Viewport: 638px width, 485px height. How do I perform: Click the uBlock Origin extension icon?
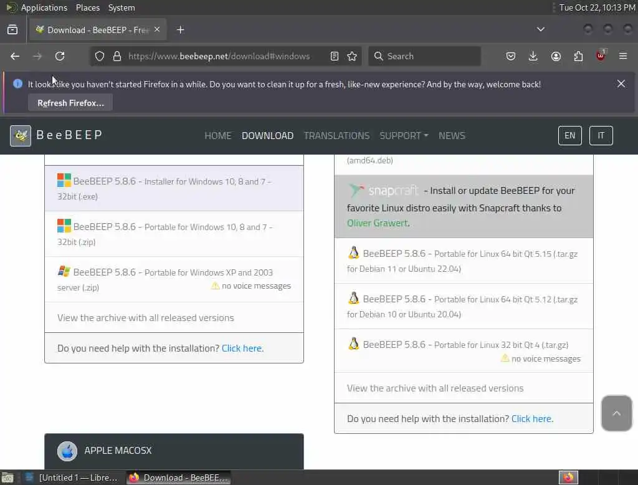601,55
